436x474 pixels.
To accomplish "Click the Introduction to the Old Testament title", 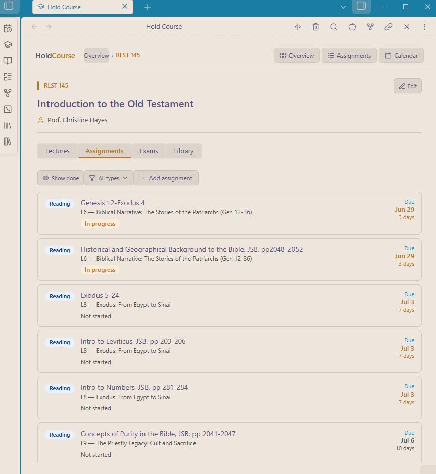I will click(x=115, y=104).
